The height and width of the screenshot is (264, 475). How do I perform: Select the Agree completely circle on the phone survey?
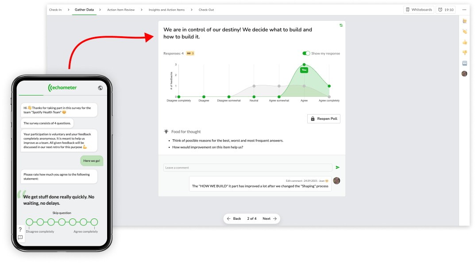[94, 222]
